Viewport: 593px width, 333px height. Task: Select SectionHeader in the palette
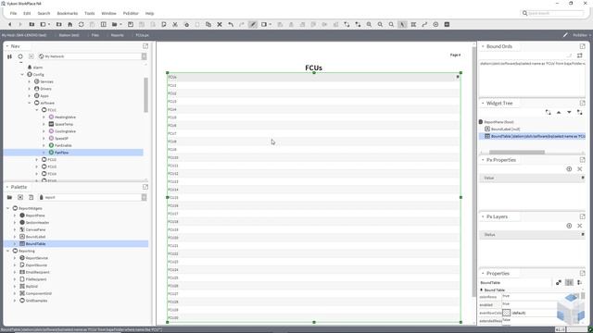(34, 223)
